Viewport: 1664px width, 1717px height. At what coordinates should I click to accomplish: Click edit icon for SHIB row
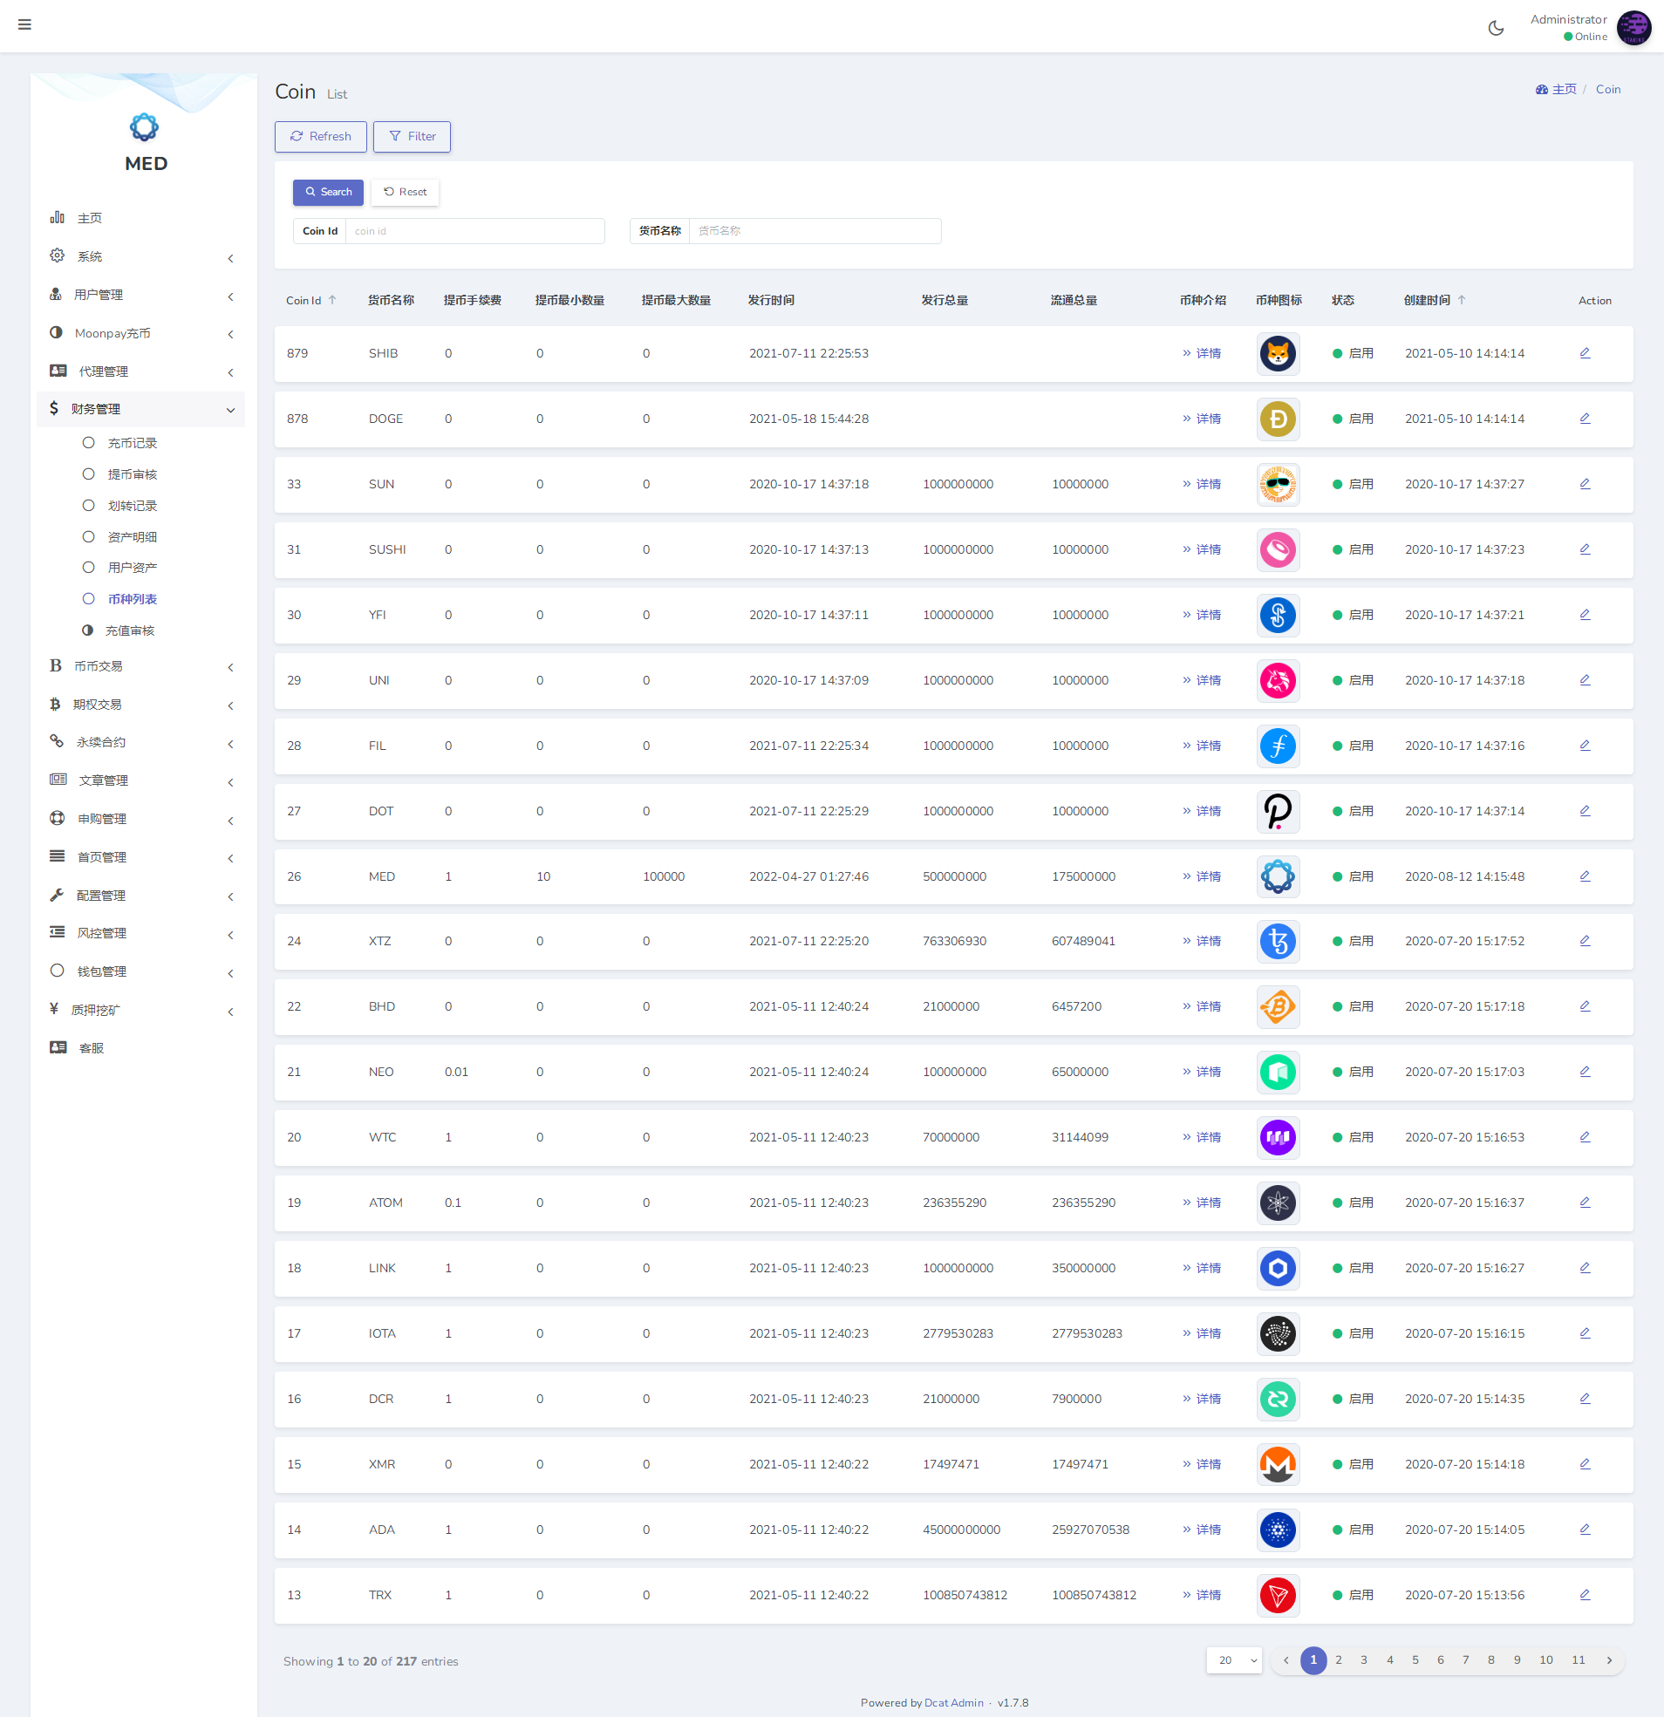(x=1585, y=353)
